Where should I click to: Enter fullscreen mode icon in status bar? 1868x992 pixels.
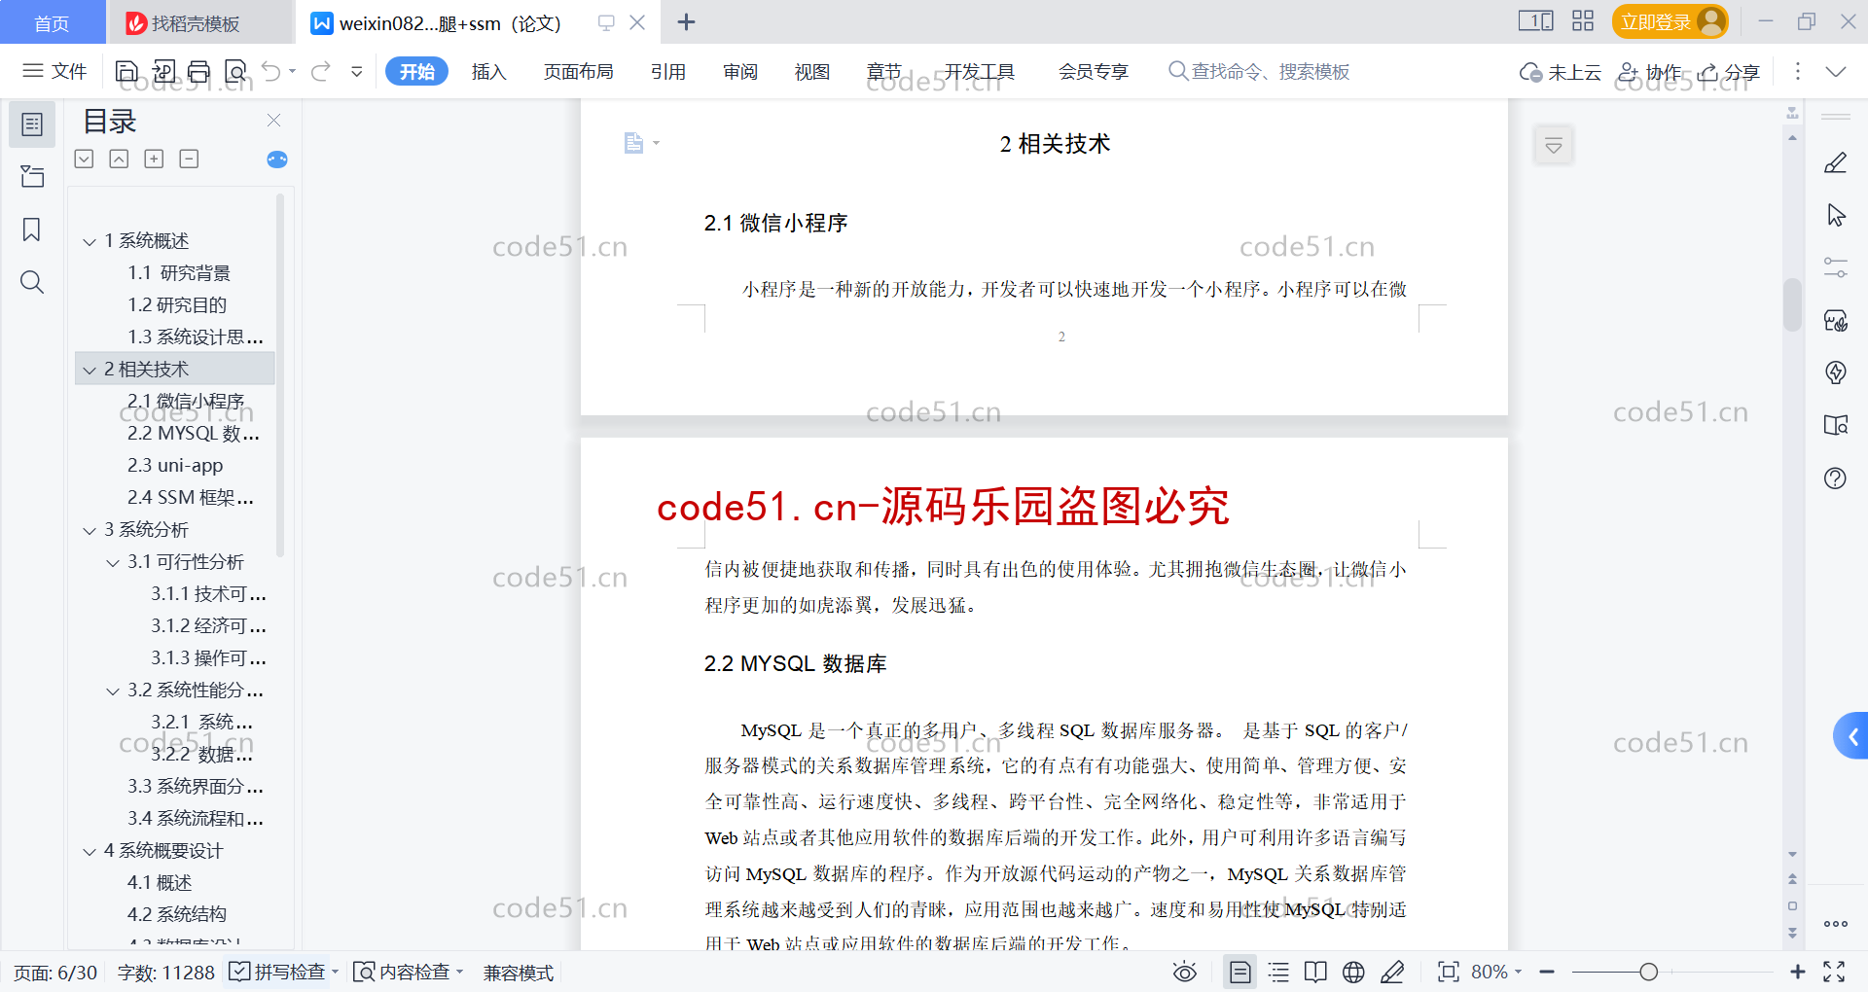coord(1834,972)
